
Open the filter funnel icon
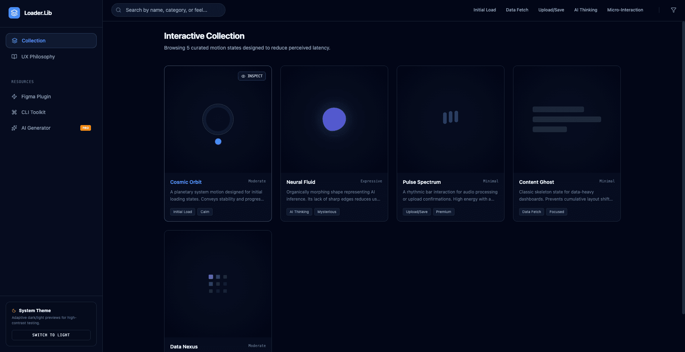pos(674,10)
